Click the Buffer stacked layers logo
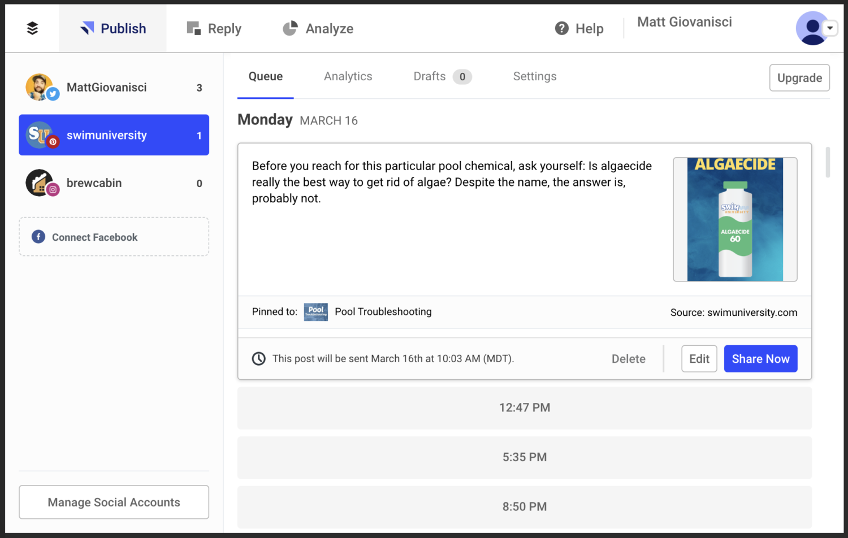848x538 pixels. 32,28
